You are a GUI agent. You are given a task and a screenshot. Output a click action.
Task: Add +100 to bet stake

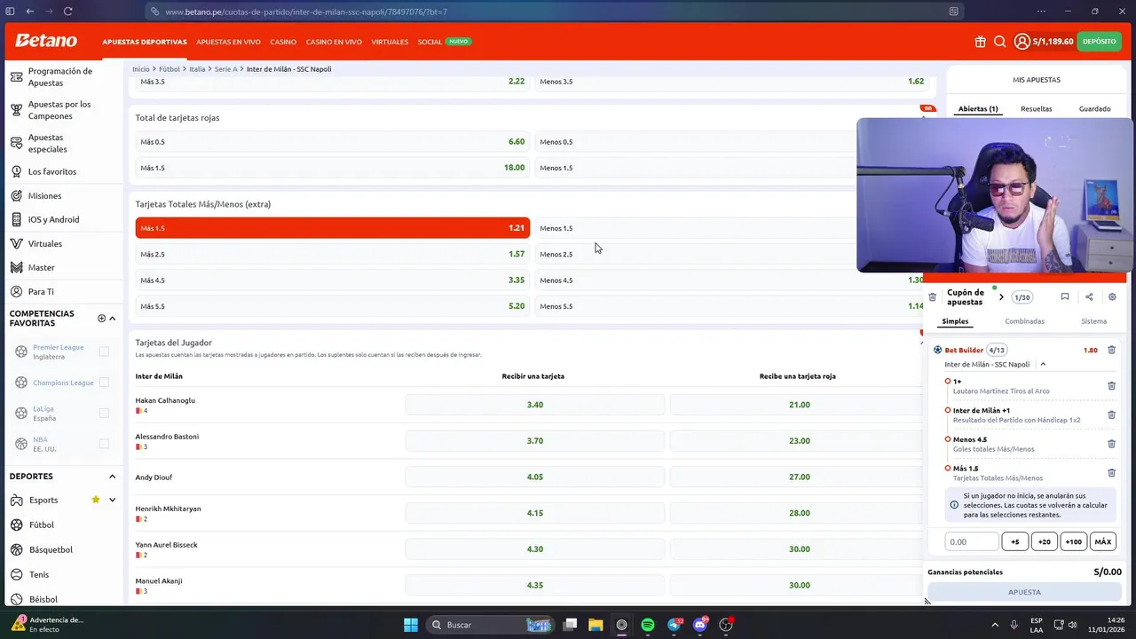[1074, 541]
